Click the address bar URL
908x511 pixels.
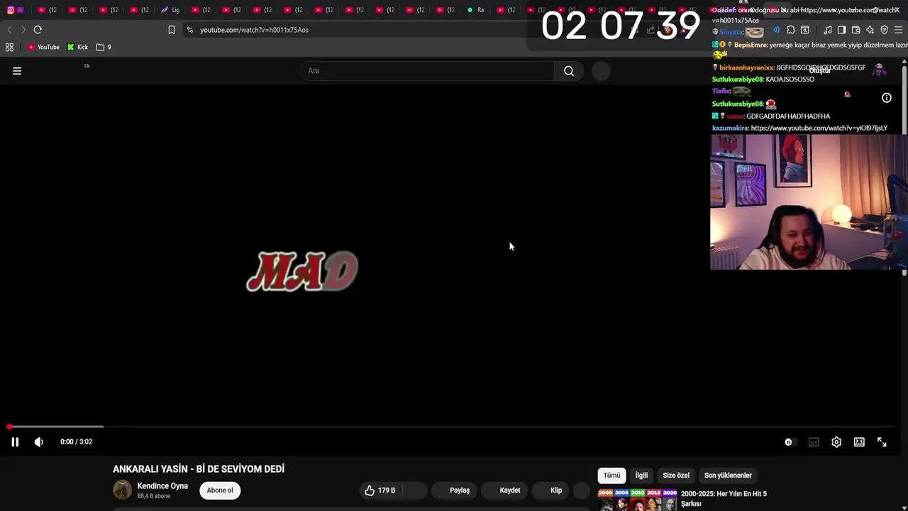pos(254,30)
